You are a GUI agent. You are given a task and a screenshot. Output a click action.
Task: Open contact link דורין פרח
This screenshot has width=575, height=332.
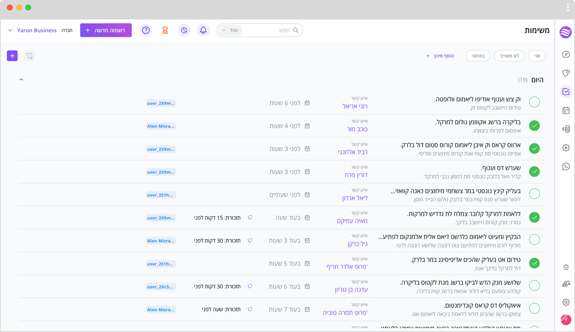[356, 175]
